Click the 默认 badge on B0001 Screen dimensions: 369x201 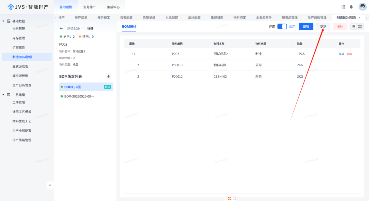[108, 87]
